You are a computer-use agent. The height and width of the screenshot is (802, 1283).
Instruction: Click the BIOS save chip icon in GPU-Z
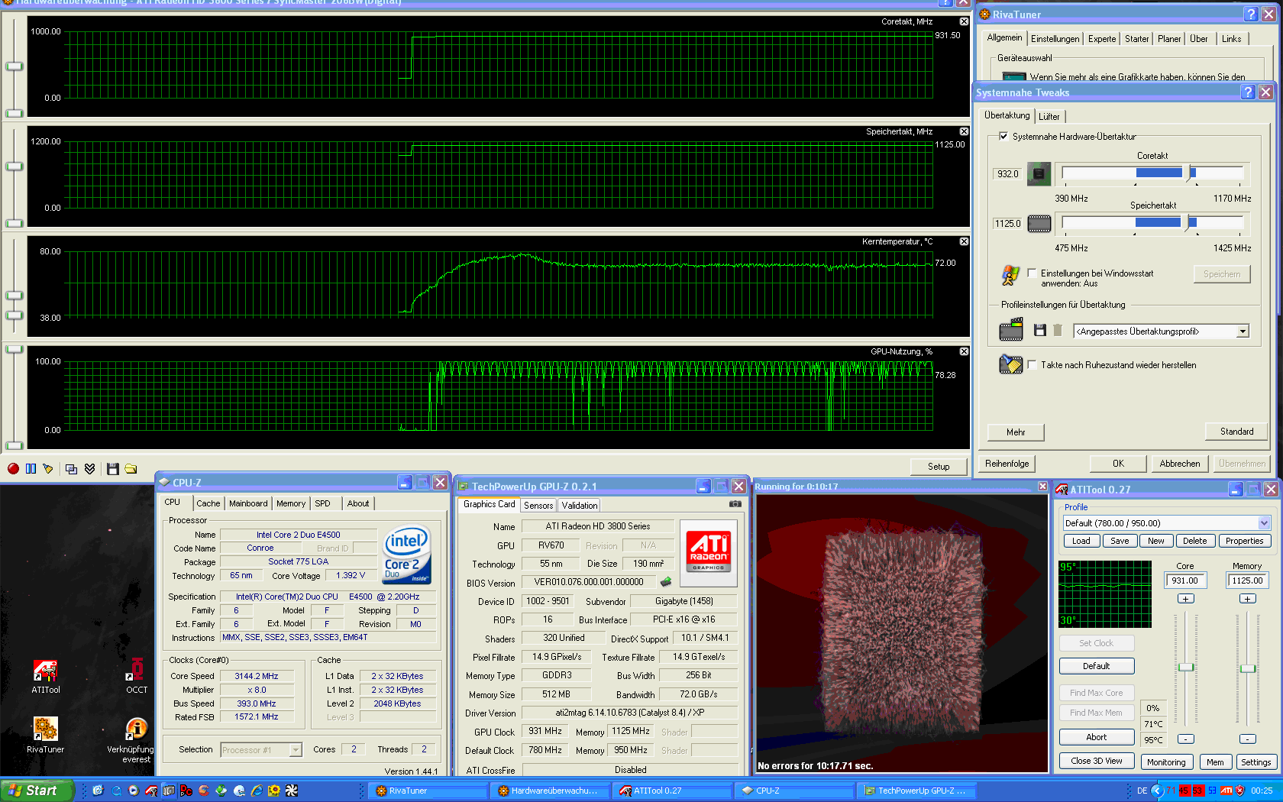666,582
